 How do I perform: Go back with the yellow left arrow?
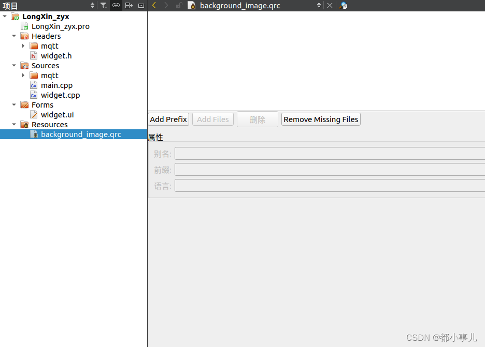pos(154,5)
